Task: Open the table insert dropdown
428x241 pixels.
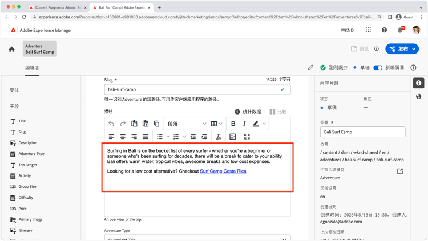Action: coord(216,124)
